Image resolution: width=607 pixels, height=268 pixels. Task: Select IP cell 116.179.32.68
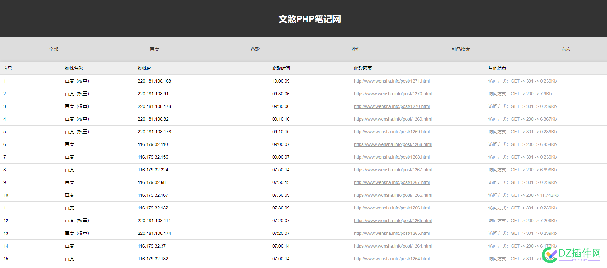pyautogui.click(x=152, y=182)
